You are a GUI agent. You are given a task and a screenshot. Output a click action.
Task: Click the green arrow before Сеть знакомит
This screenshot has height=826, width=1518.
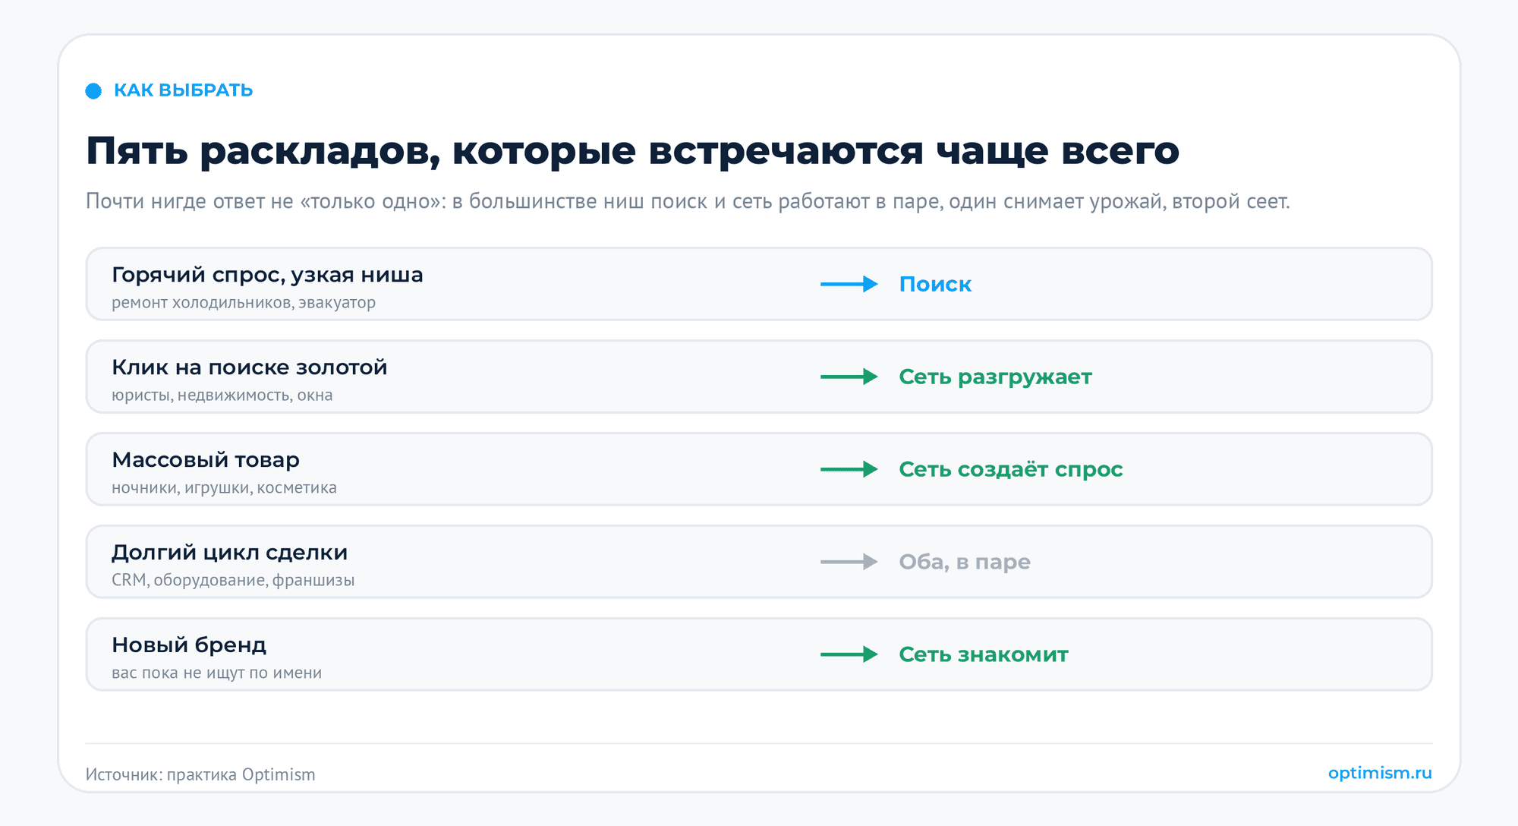click(x=849, y=654)
